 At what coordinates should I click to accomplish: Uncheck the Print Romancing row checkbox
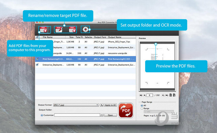click(x=37, y=59)
